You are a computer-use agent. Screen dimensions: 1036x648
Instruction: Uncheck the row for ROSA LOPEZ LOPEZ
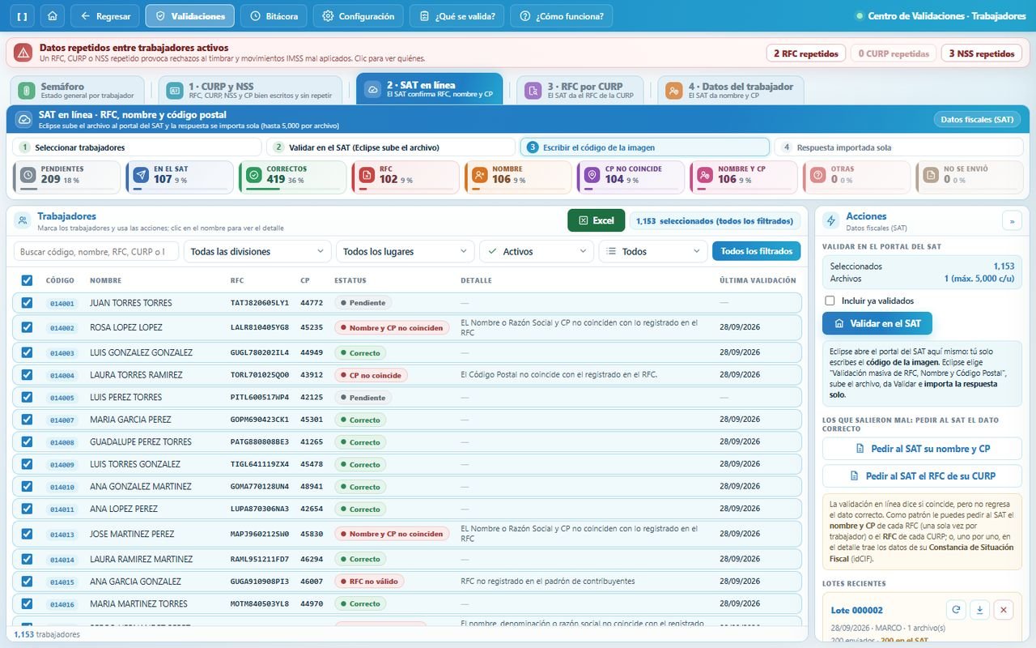click(x=27, y=327)
